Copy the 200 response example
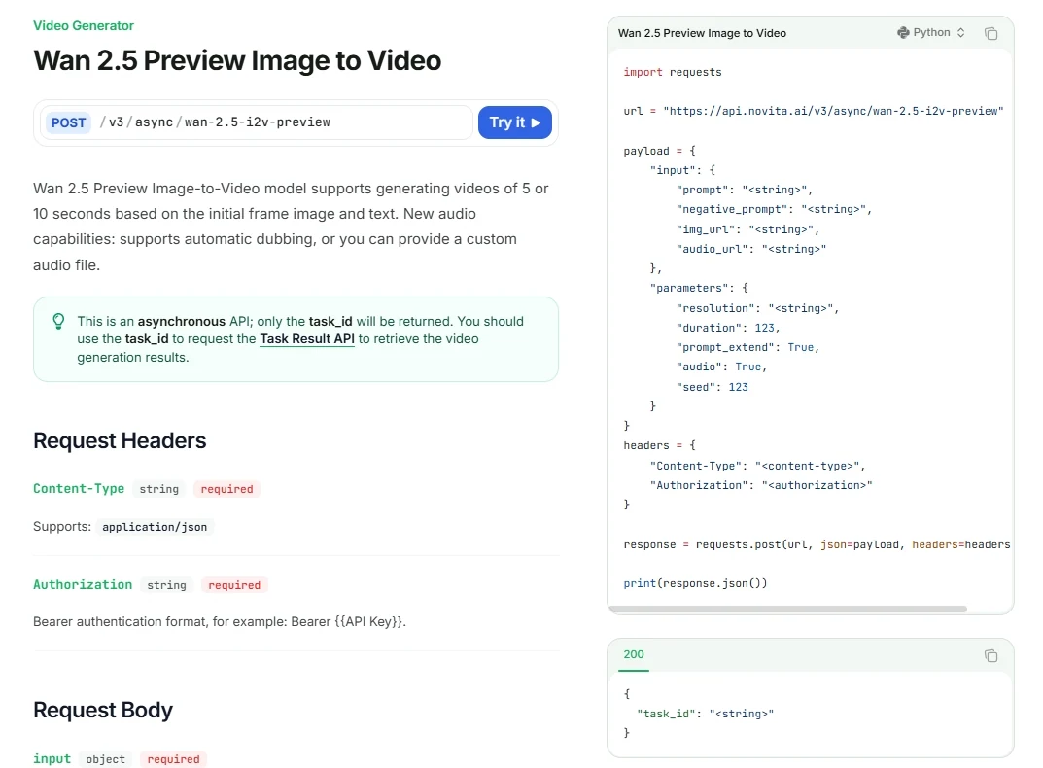Screen dimensions: 1043x768 point(991,655)
